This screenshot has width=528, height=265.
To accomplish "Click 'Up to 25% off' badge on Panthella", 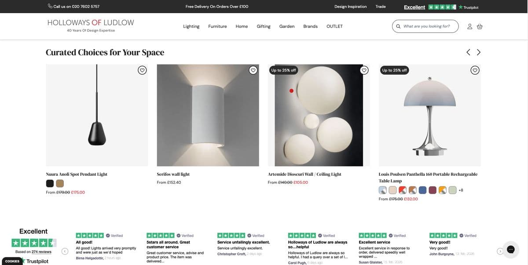I will pyautogui.click(x=394, y=70).
